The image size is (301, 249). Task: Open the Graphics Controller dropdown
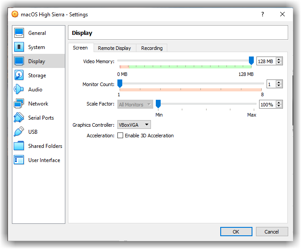pos(134,125)
